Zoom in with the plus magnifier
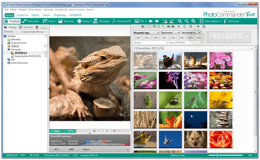260x160 pixels. pos(193,21)
